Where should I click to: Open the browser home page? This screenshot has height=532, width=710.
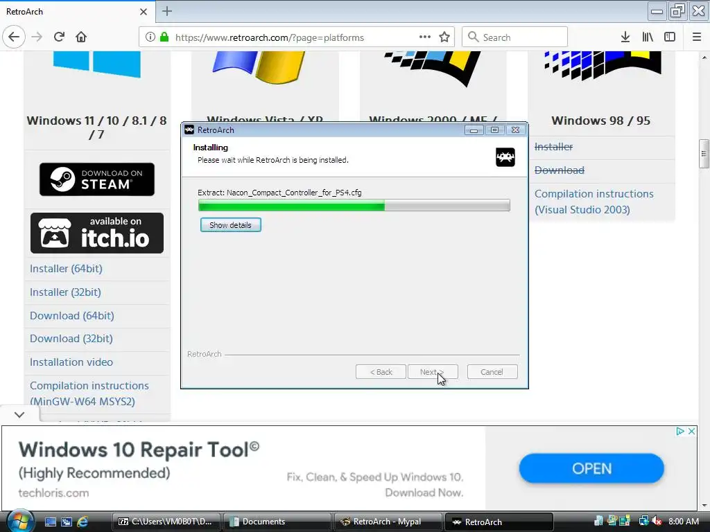81,37
